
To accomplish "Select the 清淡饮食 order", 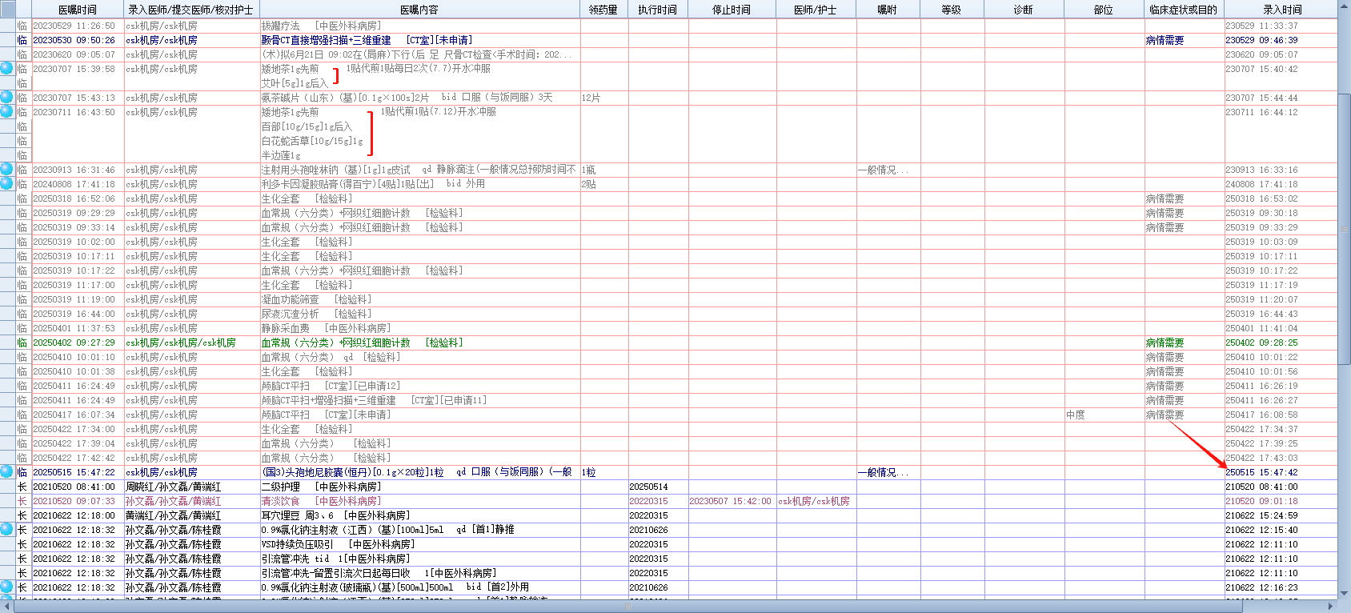I will click(x=321, y=501).
